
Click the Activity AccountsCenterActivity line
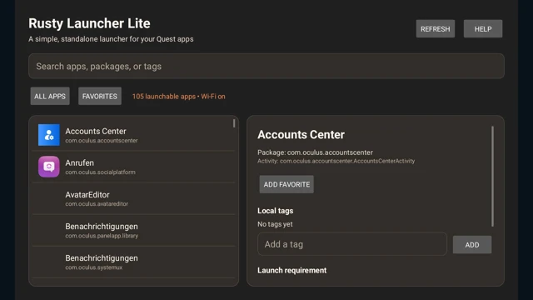tap(336, 161)
